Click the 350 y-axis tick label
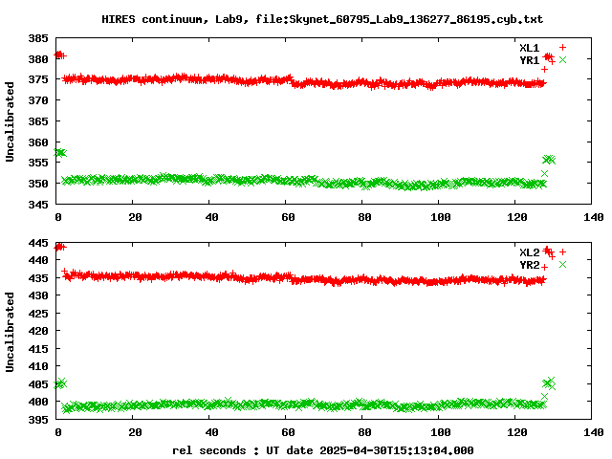The width and height of the screenshot is (612, 459). pos(38,184)
